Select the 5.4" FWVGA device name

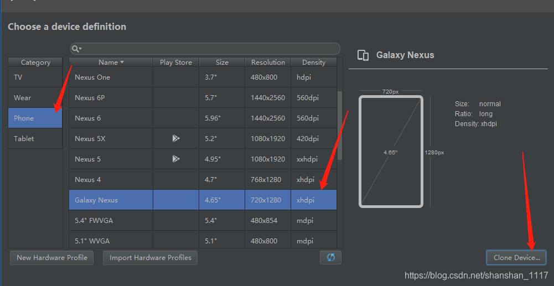pos(94,220)
